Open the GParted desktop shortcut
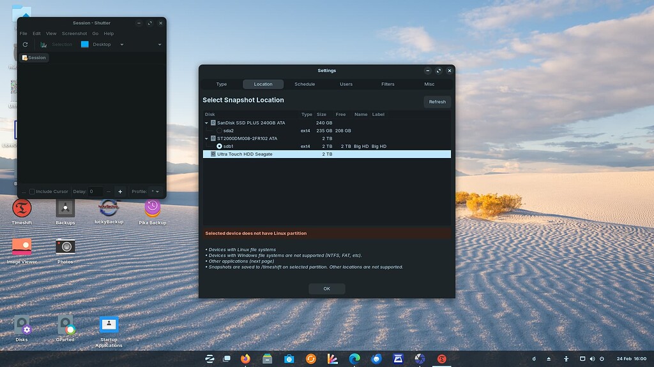The width and height of the screenshot is (654, 367). click(65, 325)
